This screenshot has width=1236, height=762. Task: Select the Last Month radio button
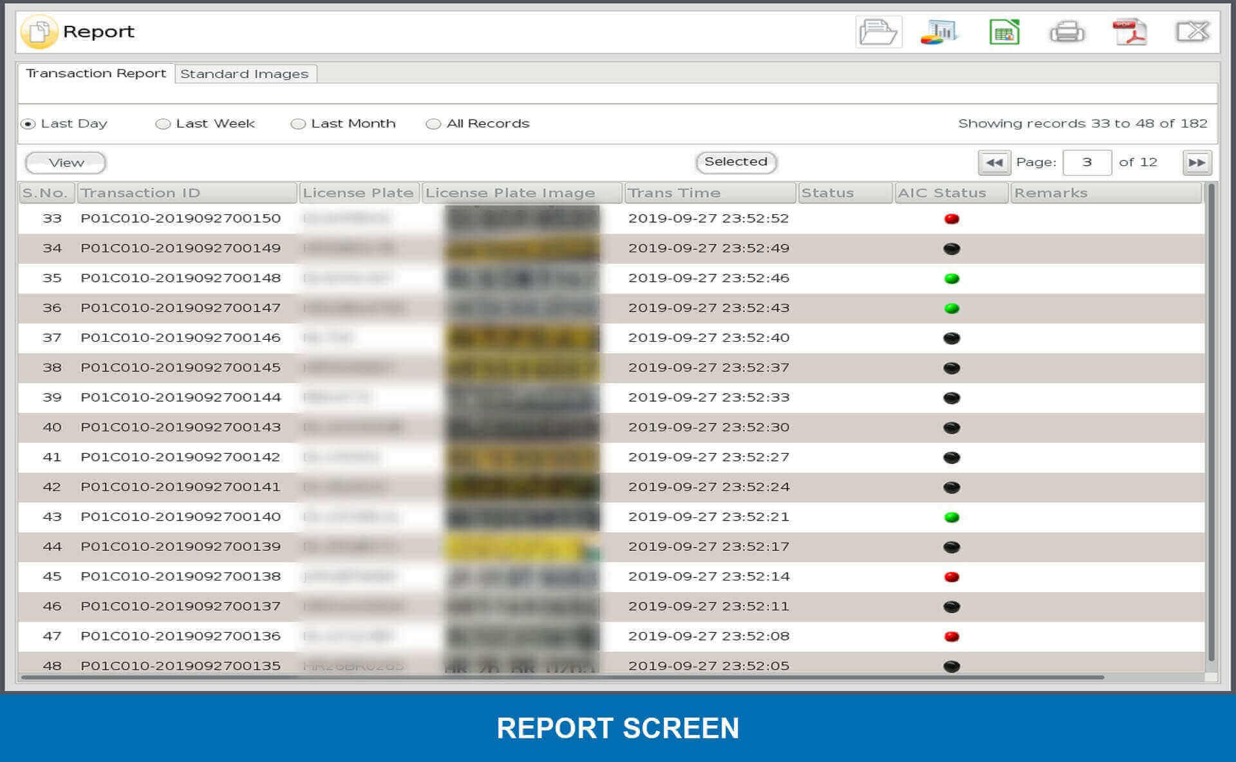[x=298, y=124]
